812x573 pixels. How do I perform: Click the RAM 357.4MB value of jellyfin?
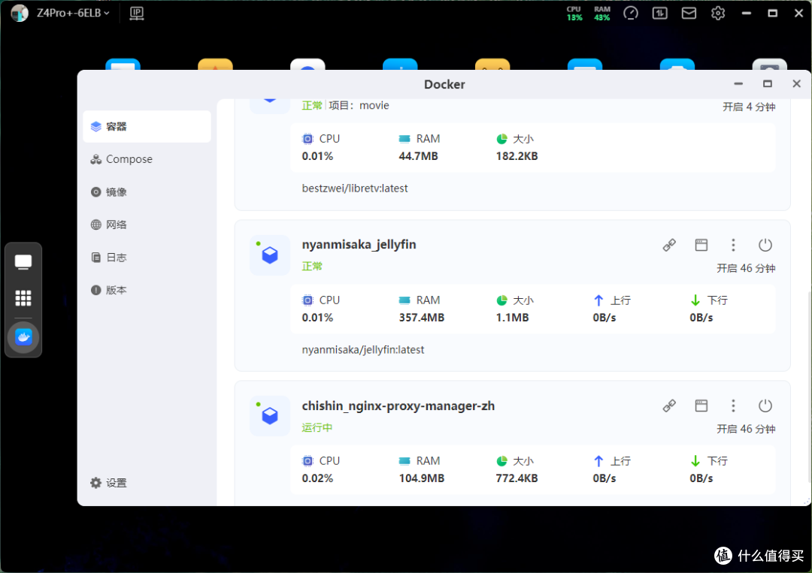tap(422, 318)
